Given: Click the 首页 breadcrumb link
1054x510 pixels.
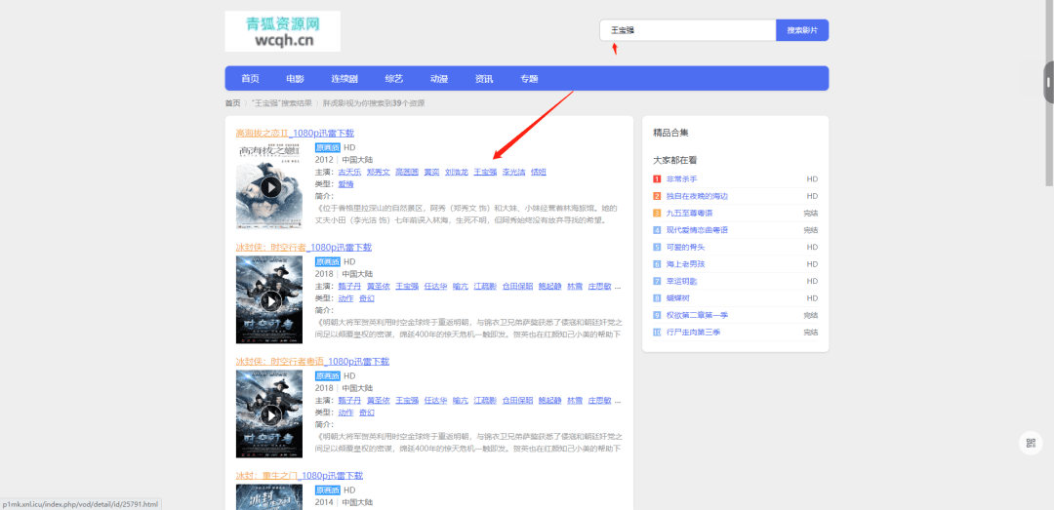Looking at the screenshot, I should pyautogui.click(x=232, y=102).
